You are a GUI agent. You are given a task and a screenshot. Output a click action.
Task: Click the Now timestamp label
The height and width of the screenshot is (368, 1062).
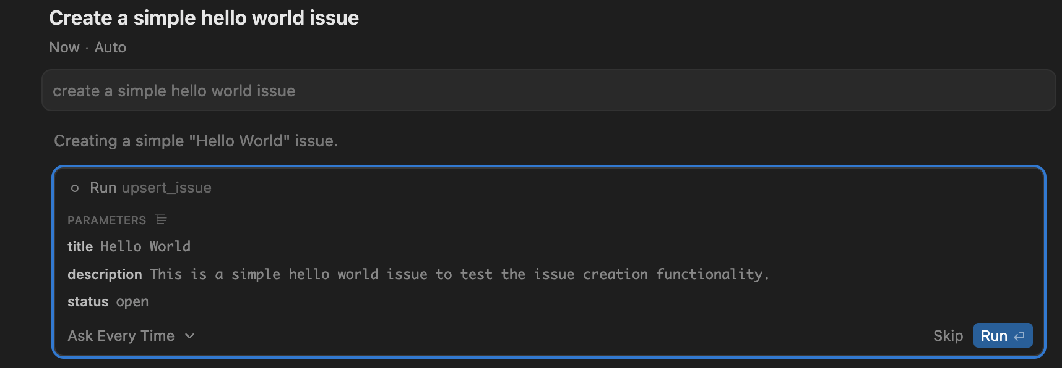[64, 47]
